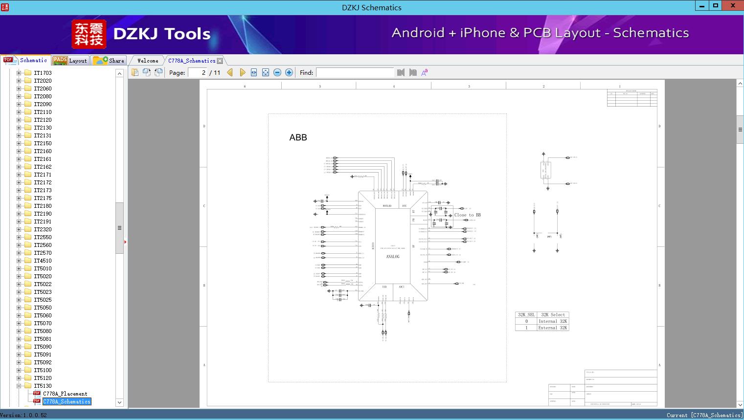Select the IT2560 tree item
The height and width of the screenshot is (420, 744).
click(43, 245)
